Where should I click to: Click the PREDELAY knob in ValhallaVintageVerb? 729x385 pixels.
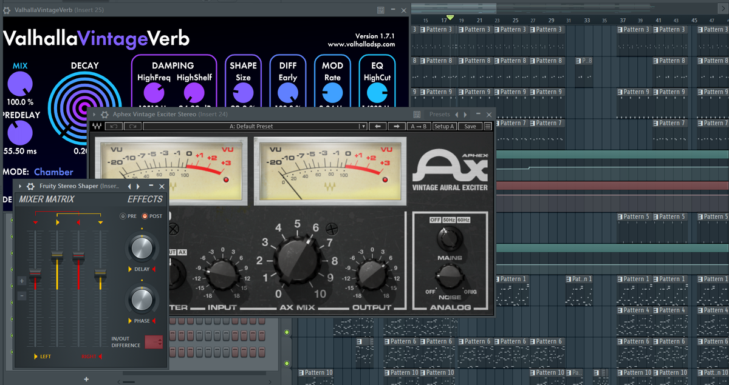coord(20,132)
